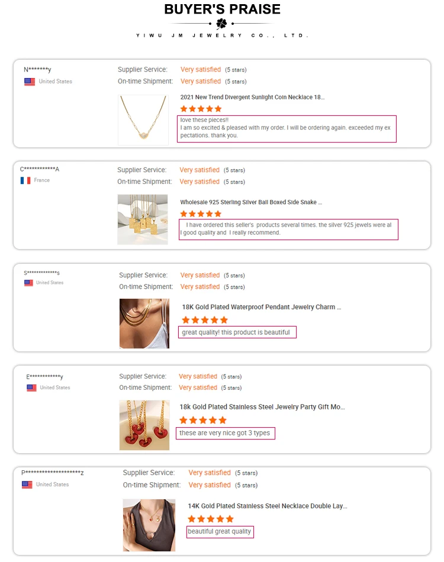444x562 pixels.
Task: Click the clover icon under Buyer's Praise
Action: coord(221,24)
